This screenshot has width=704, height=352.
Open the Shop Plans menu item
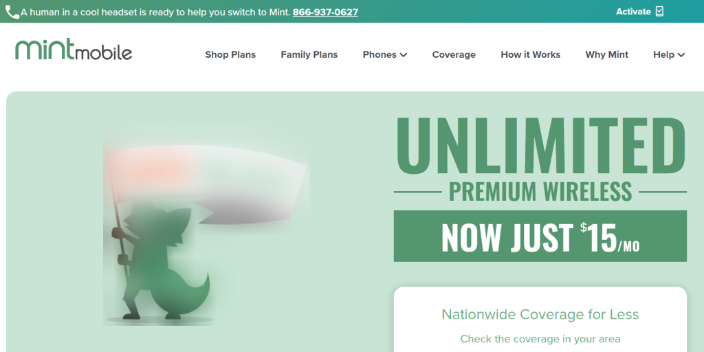(230, 54)
